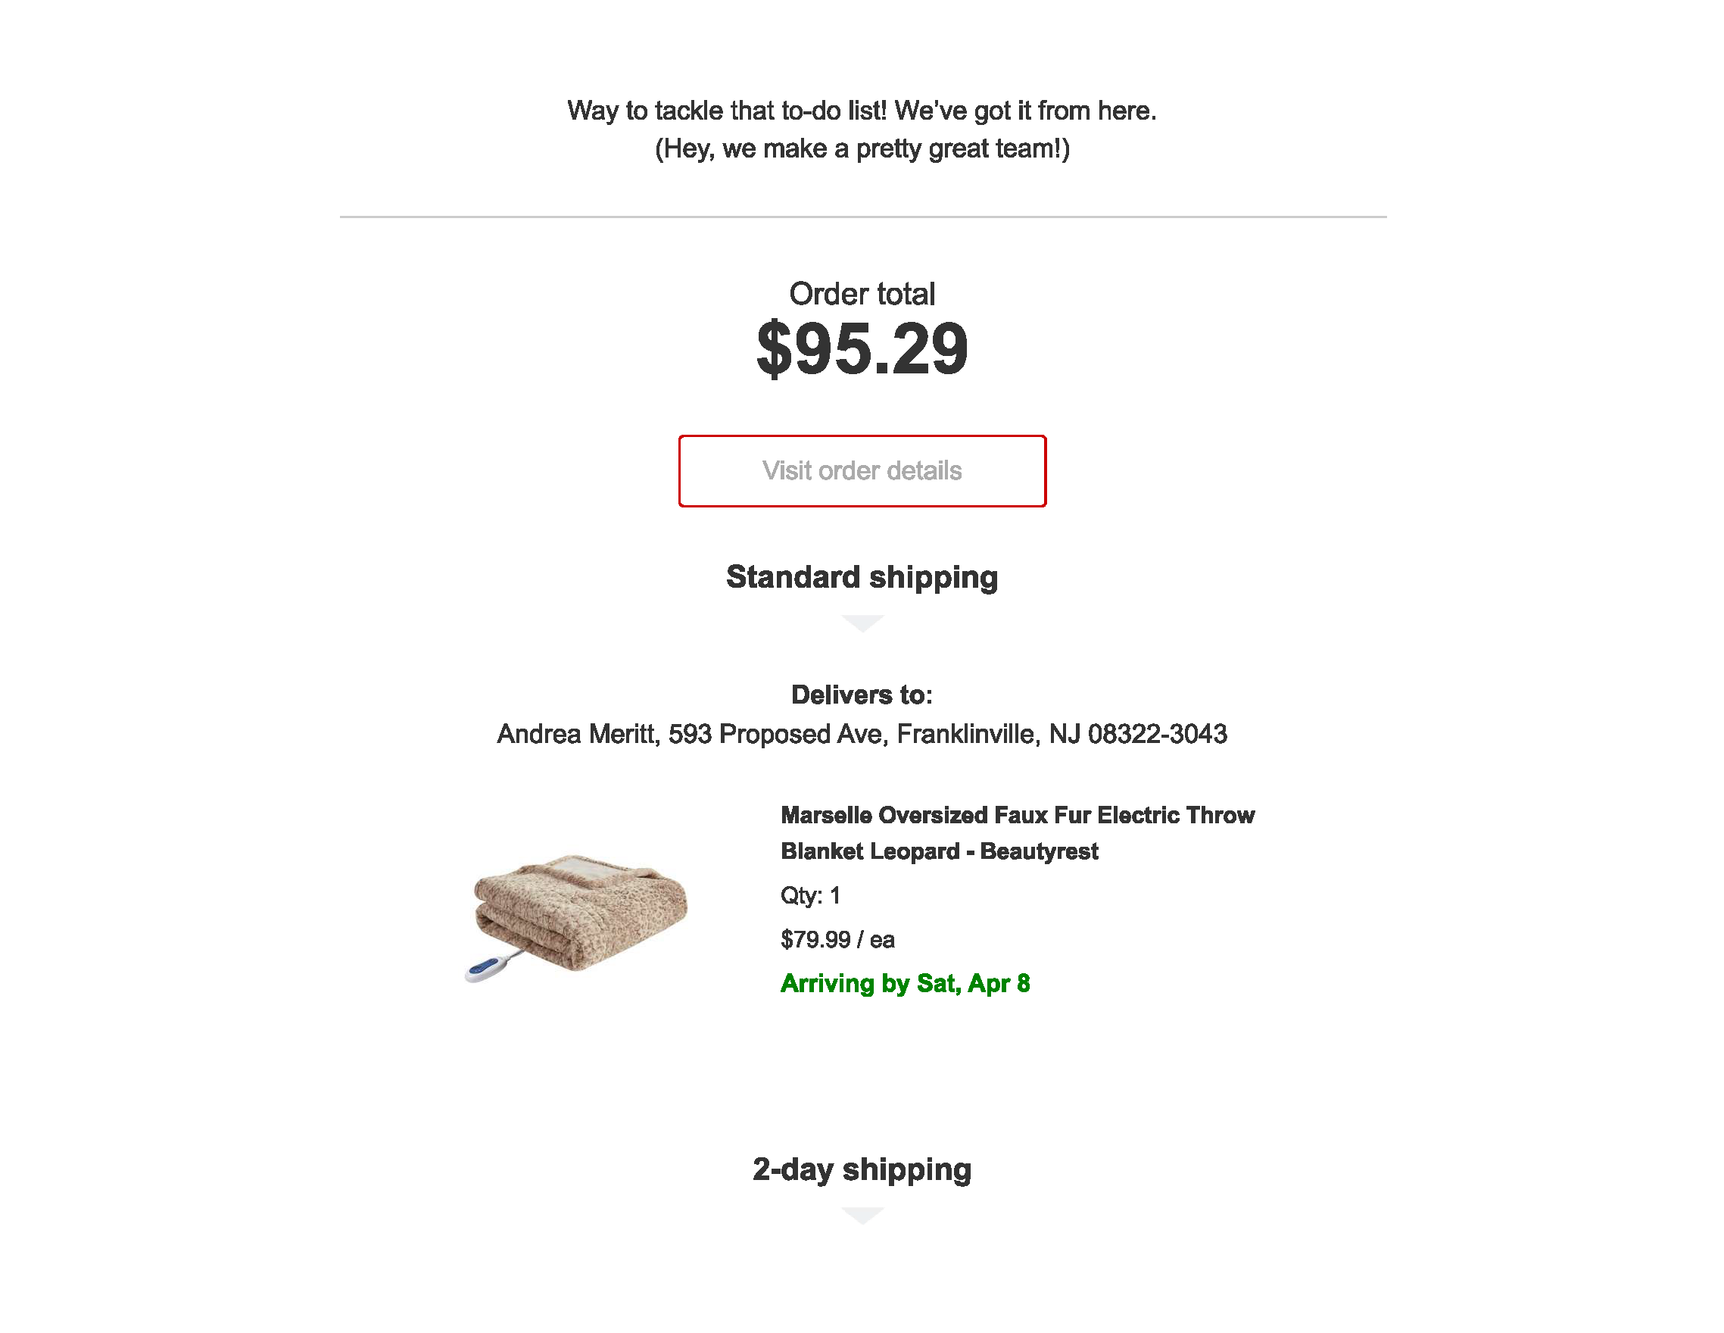Viewport: 1724px width, 1333px height.
Task: Click the NJ 08322-3043 zip code
Action: click(1137, 735)
